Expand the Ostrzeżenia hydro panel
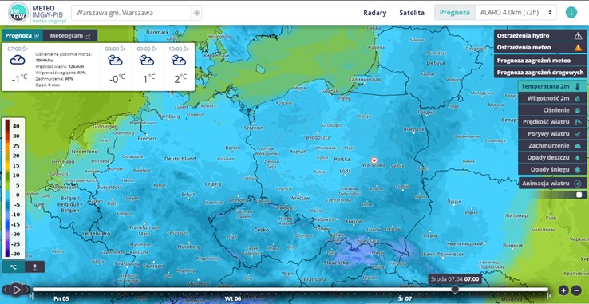 [x=540, y=36]
